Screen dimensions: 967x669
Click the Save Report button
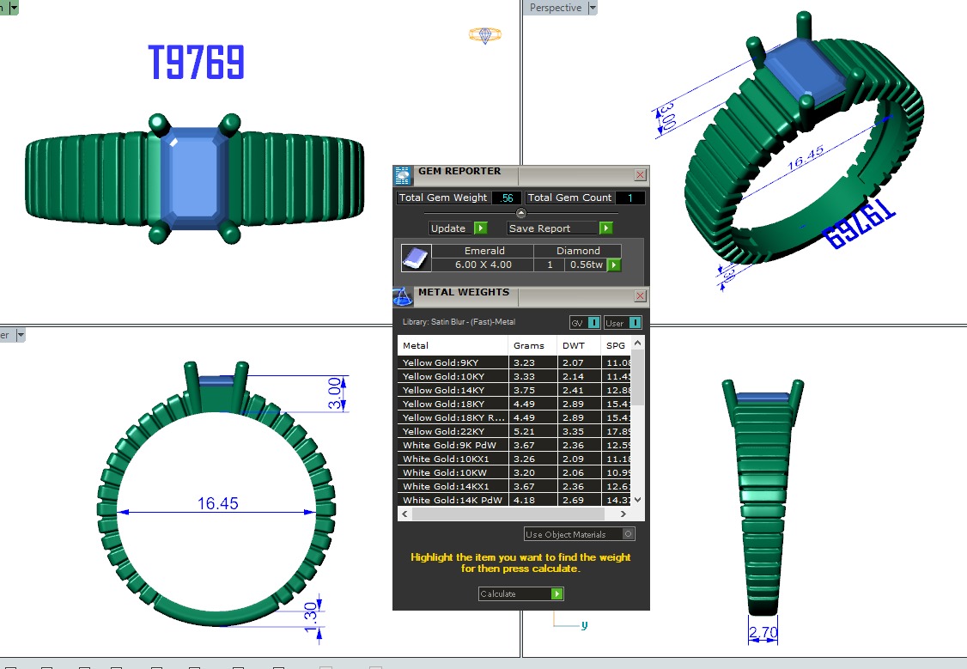(553, 228)
